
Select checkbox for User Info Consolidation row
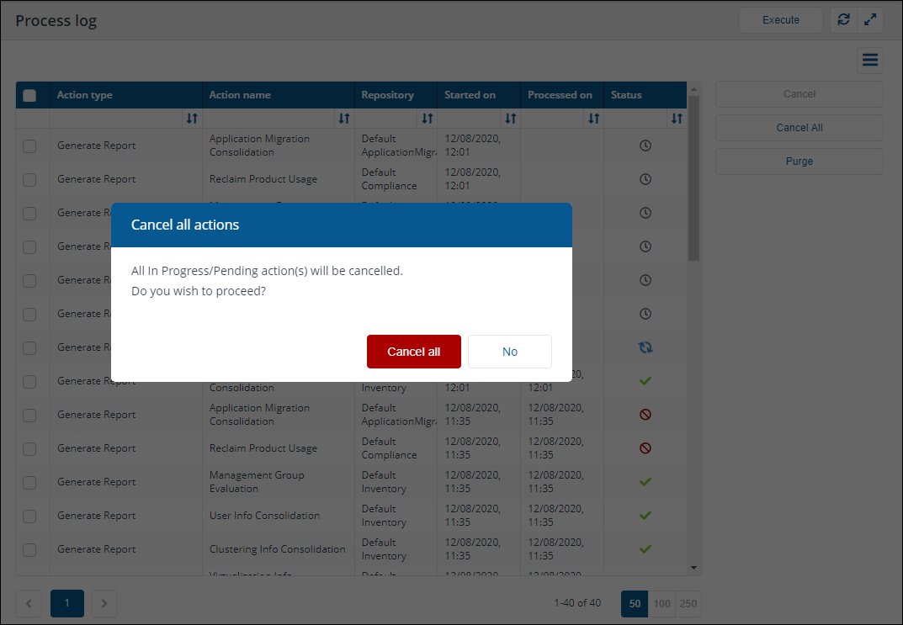coord(29,516)
